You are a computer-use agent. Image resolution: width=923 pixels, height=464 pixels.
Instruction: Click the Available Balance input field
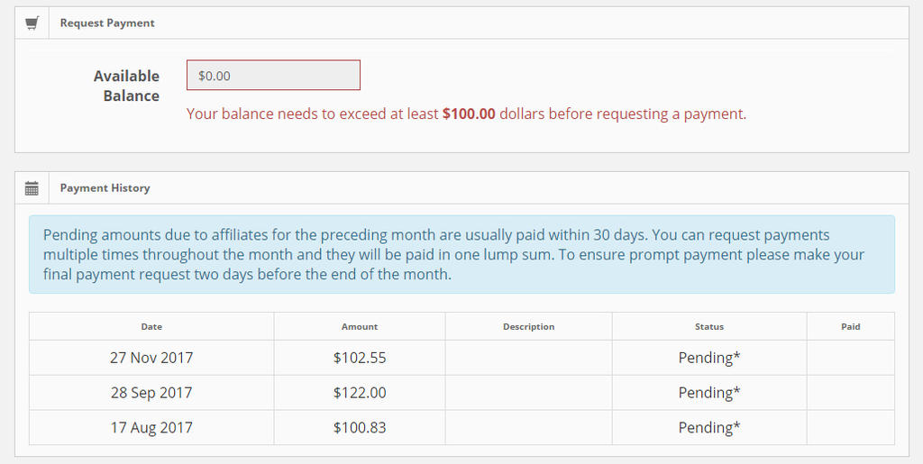[273, 76]
